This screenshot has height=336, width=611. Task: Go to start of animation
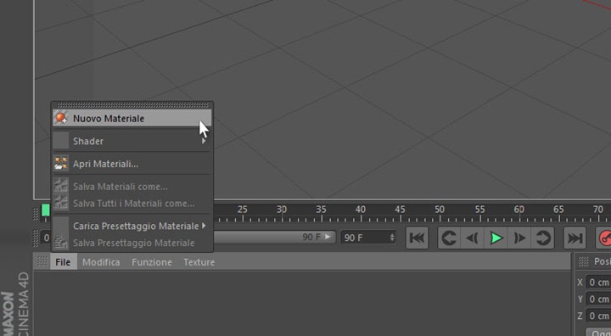click(x=417, y=238)
